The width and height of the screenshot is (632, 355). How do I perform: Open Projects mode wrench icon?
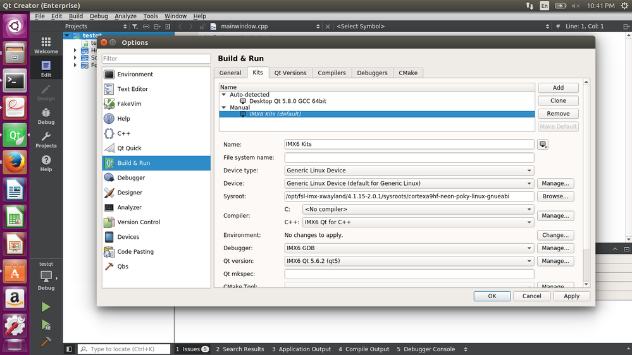click(46, 140)
